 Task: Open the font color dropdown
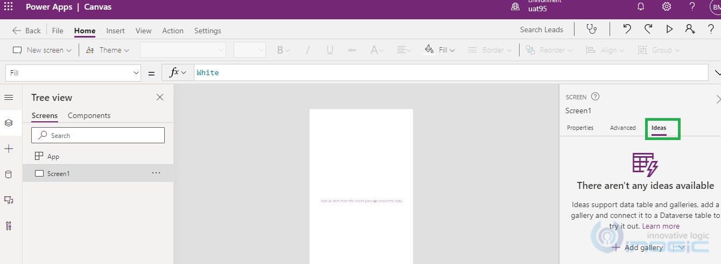[x=377, y=50]
